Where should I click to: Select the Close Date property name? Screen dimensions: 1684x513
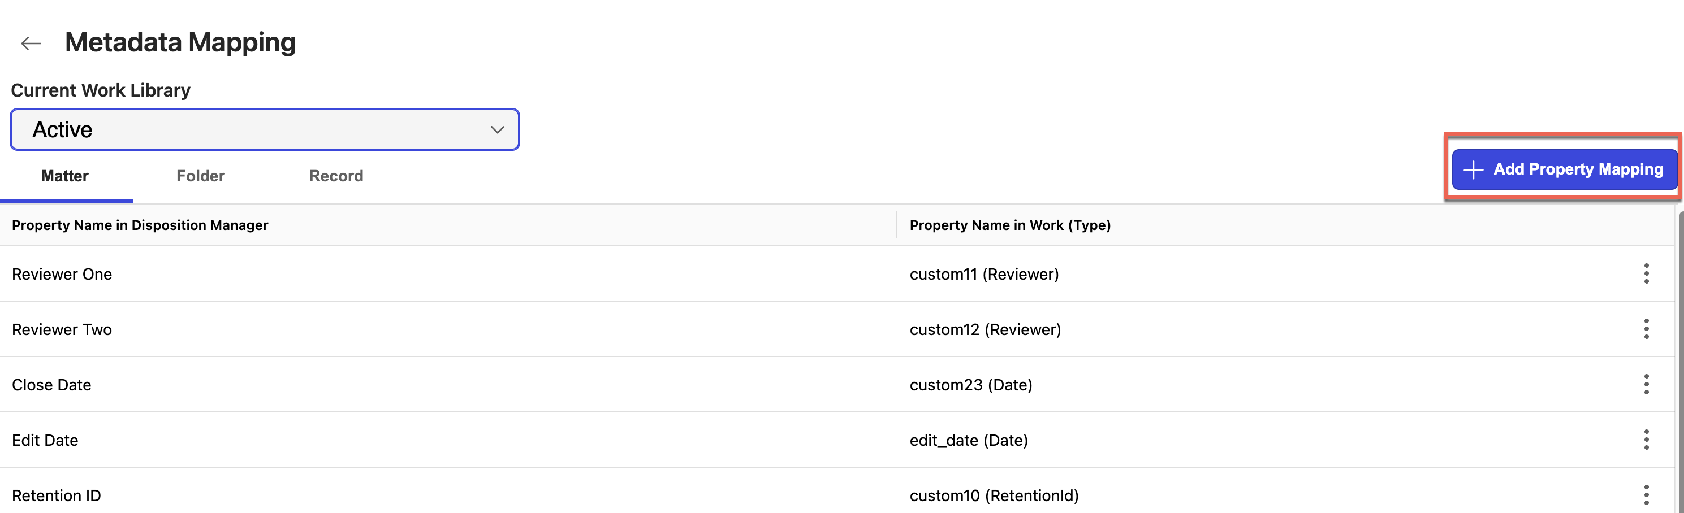tap(51, 385)
